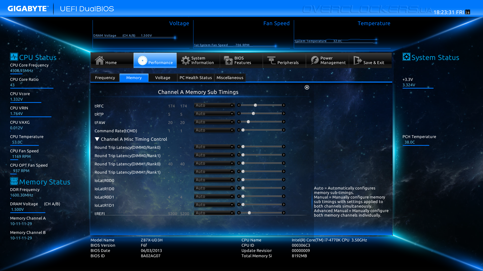Click the CPU Fan Speed value 1169 RPM
Image resolution: width=483 pixels, height=271 pixels.
tap(21, 157)
